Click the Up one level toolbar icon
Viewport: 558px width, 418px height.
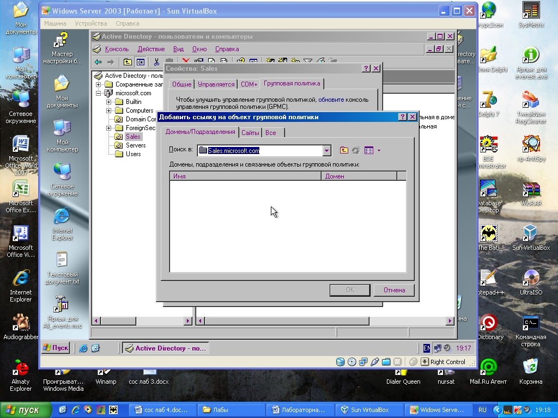(127, 62)
